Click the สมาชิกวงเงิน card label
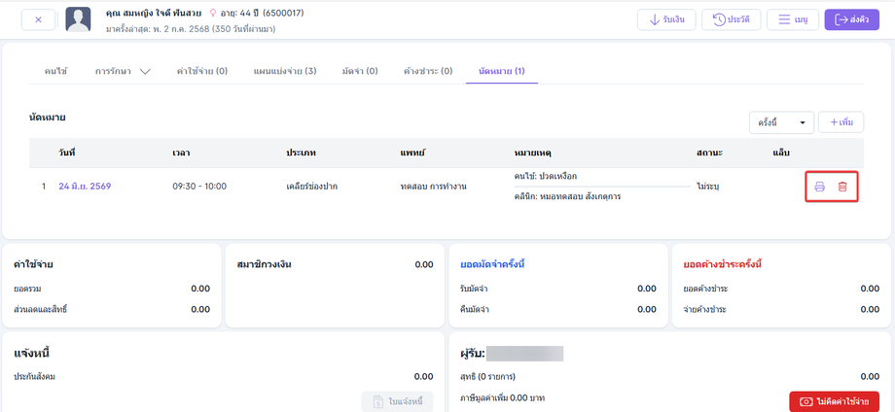895x412 pixels. coord(264,264)
